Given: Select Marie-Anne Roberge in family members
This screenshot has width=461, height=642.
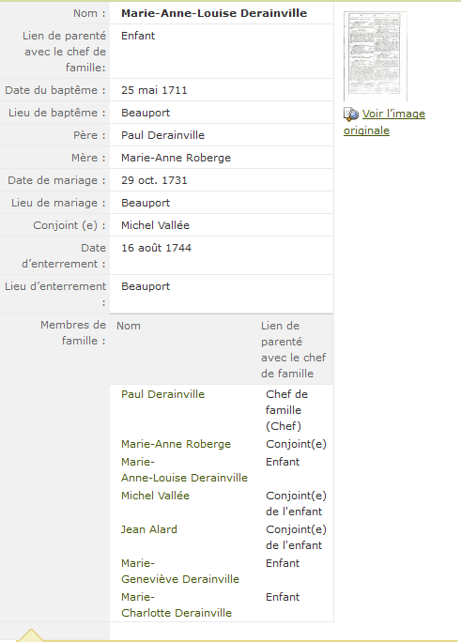Looking at the screenshot, I should pos(176,444).
